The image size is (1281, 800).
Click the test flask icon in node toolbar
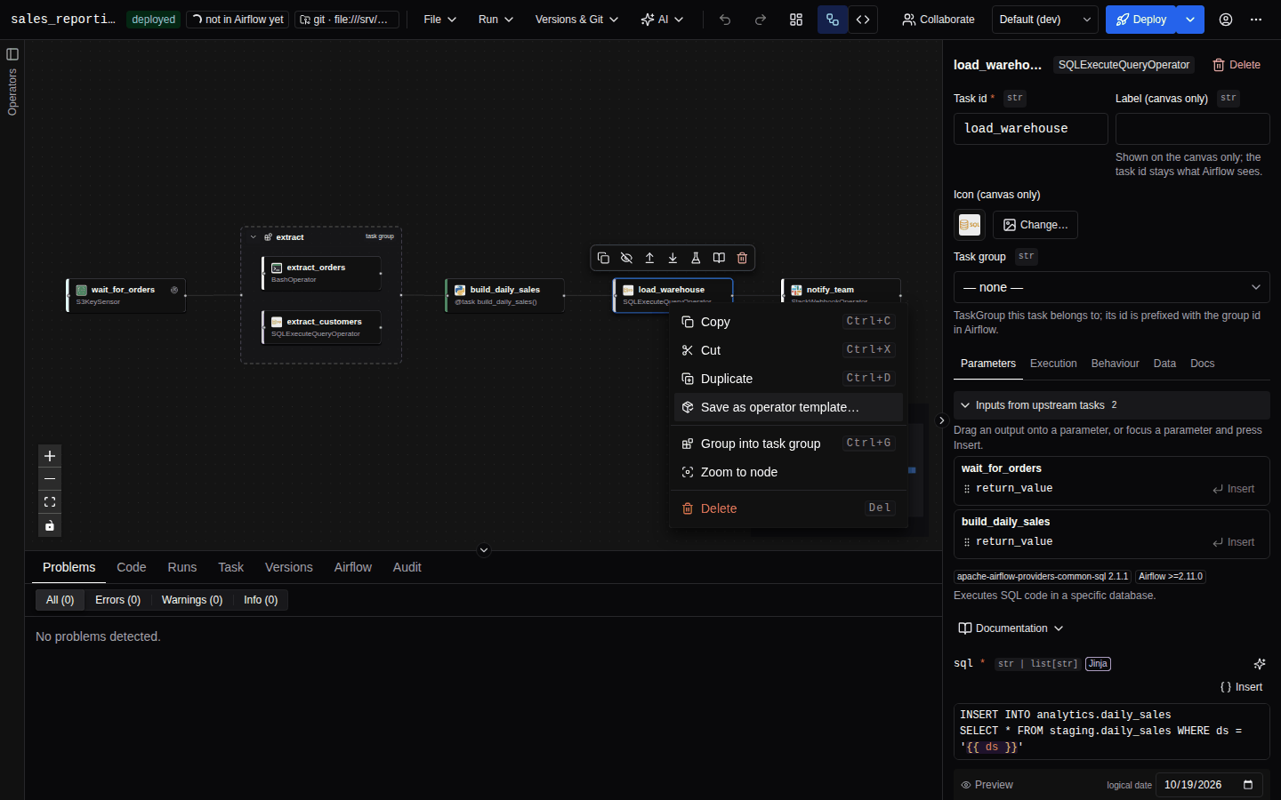tap(696, 258)
